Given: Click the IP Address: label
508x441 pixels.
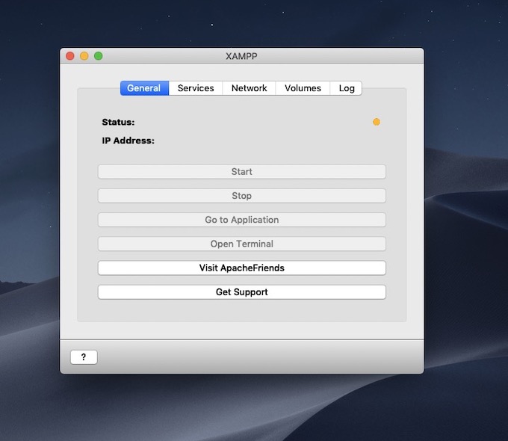Looking at the screenshot, I should [128, 141].
